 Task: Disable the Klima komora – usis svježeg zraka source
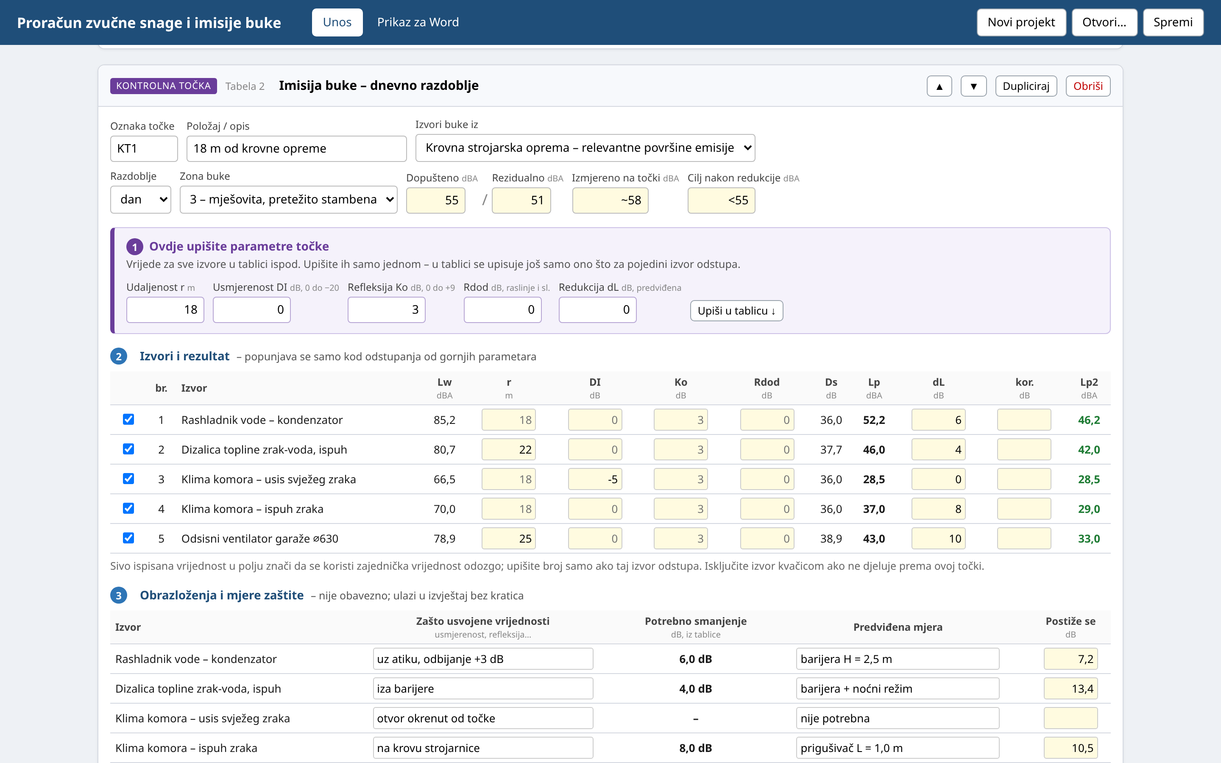click(x=128, y=479)
